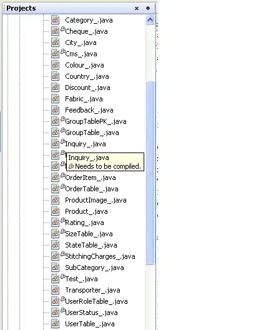Choose OrderItem_.java in the list
This screenshot has width=256, height=330.
click(x=91, y=177)
